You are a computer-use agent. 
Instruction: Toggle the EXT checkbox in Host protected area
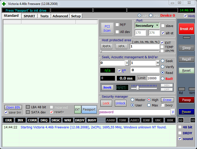[162, 43]
